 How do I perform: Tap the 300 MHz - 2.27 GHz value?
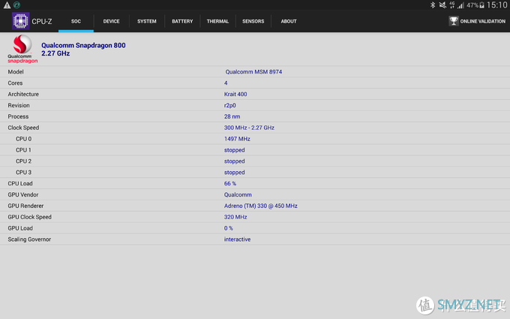pyautogui.click(x=249, y=128)
